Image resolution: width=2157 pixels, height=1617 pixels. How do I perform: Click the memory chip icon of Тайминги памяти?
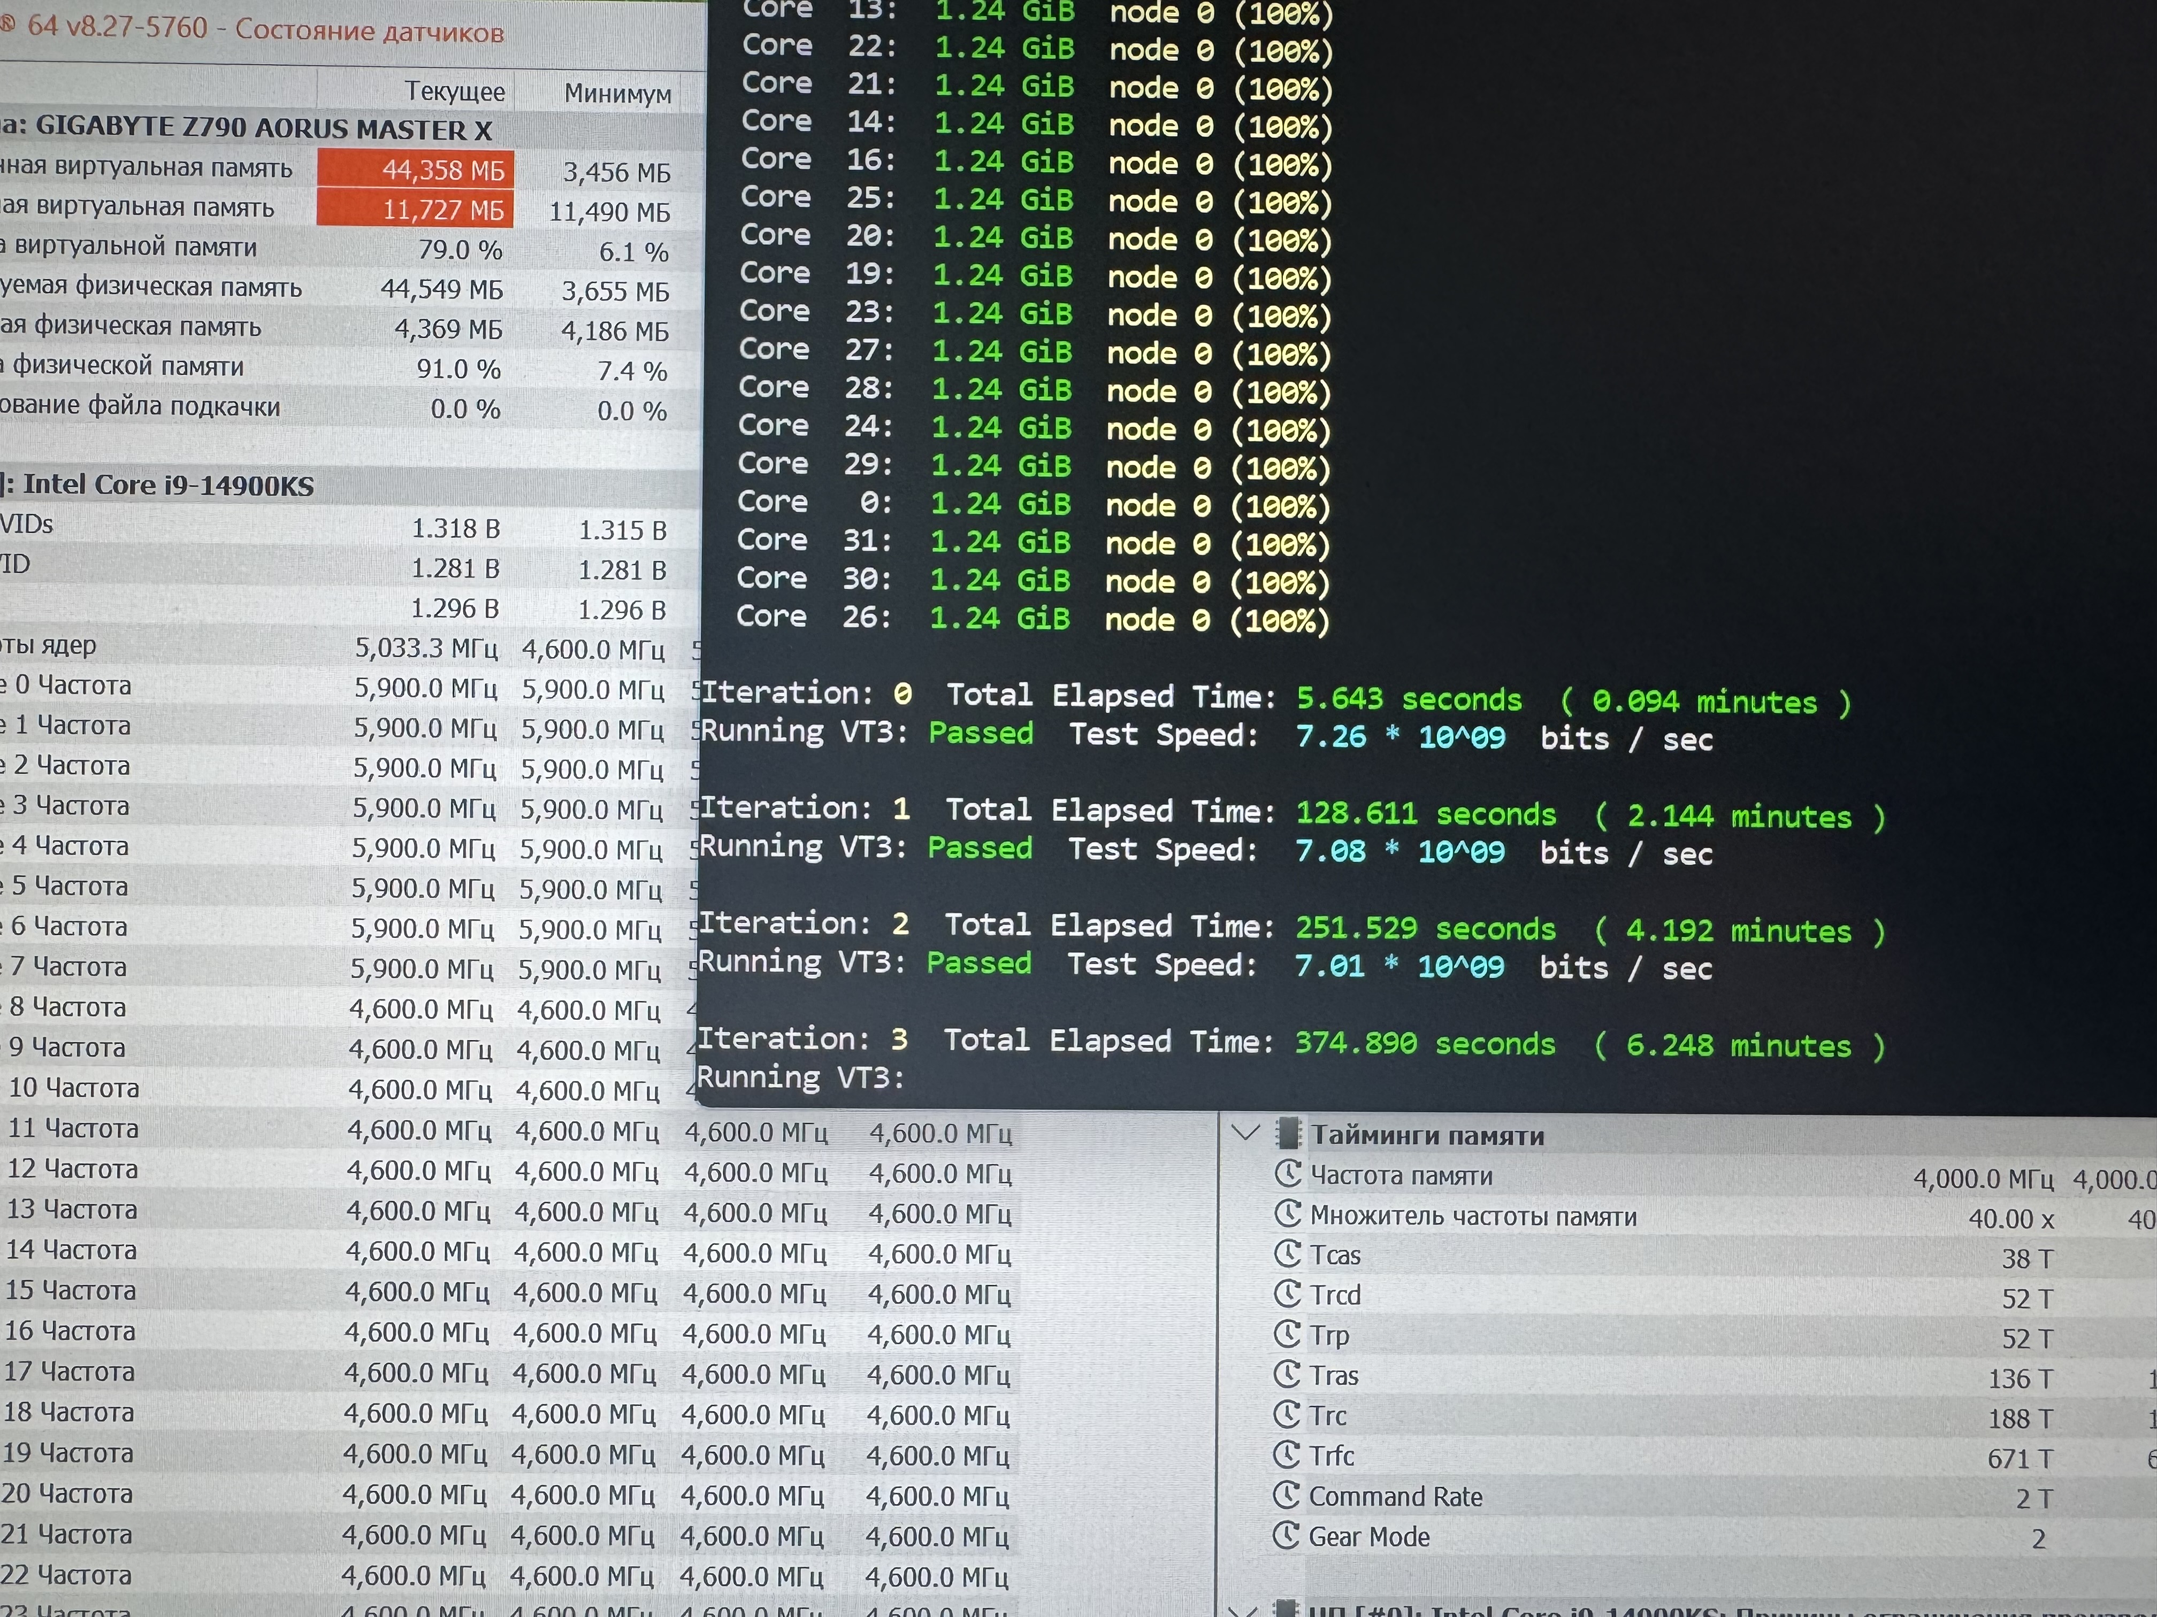click(x=1288, y=1134)
